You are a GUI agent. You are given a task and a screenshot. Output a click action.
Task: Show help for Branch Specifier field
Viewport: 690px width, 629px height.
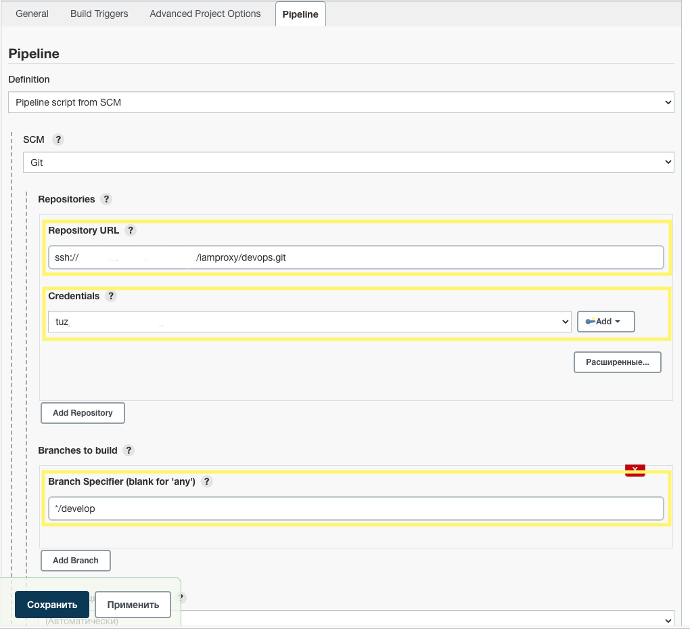207,481
